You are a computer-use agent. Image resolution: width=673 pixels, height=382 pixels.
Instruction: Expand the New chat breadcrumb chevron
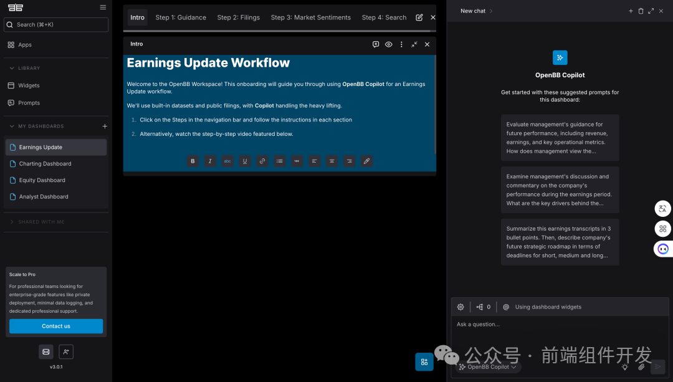pyautogui.click(x=491, y=11)
